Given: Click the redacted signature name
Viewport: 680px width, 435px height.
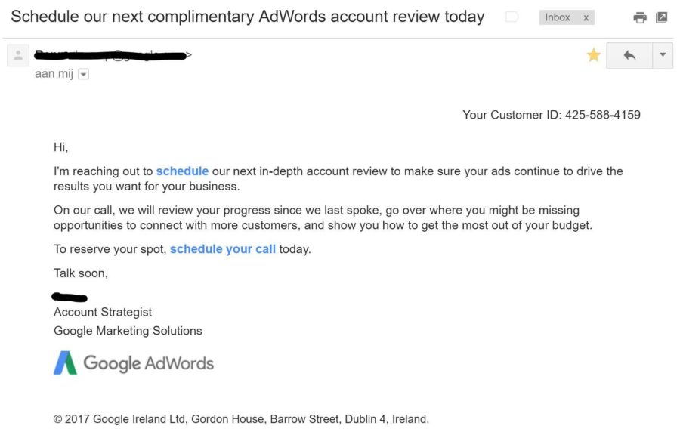Looking at the screenshot, I should pos(70,298).
